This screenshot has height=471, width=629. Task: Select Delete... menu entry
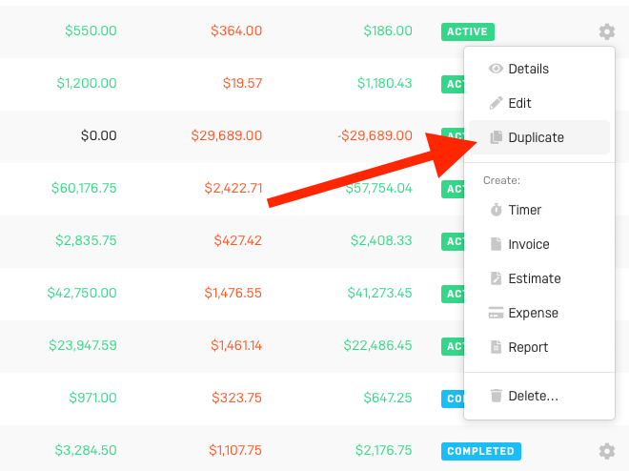pos(533,396)
